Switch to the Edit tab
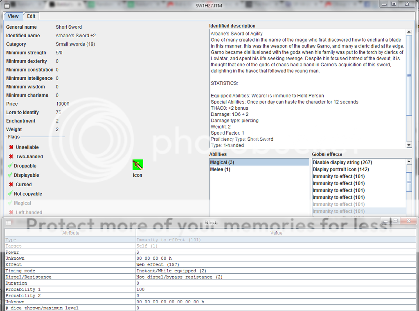 coord(31,16)
